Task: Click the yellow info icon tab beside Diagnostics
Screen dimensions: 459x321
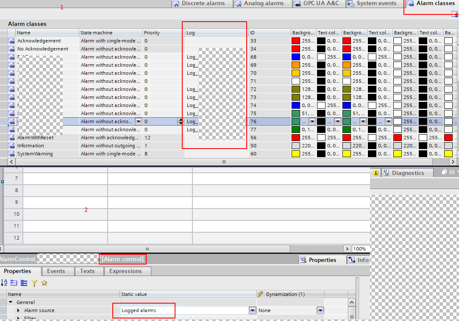Action: (376, 173)
